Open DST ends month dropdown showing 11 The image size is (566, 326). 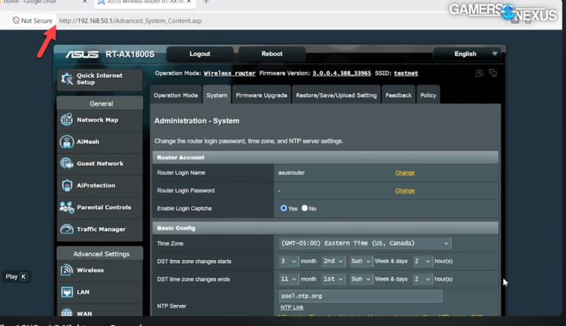click(x=288, y=279)
